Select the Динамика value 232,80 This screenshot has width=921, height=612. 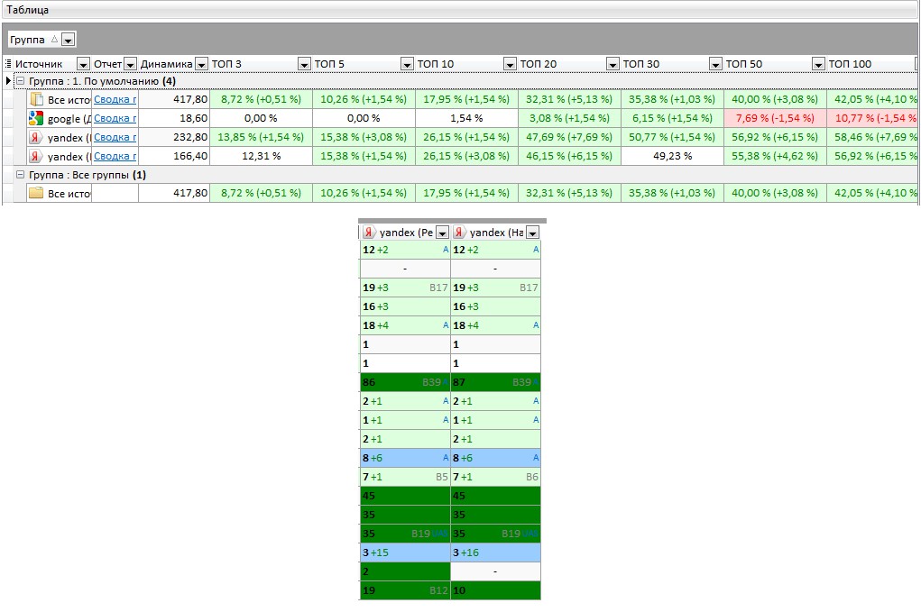[x=174, y=137]
